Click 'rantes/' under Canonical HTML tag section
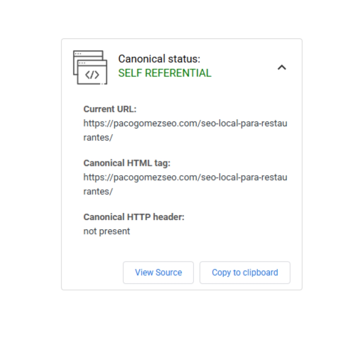The image size is (362, 362). (98, 191)
